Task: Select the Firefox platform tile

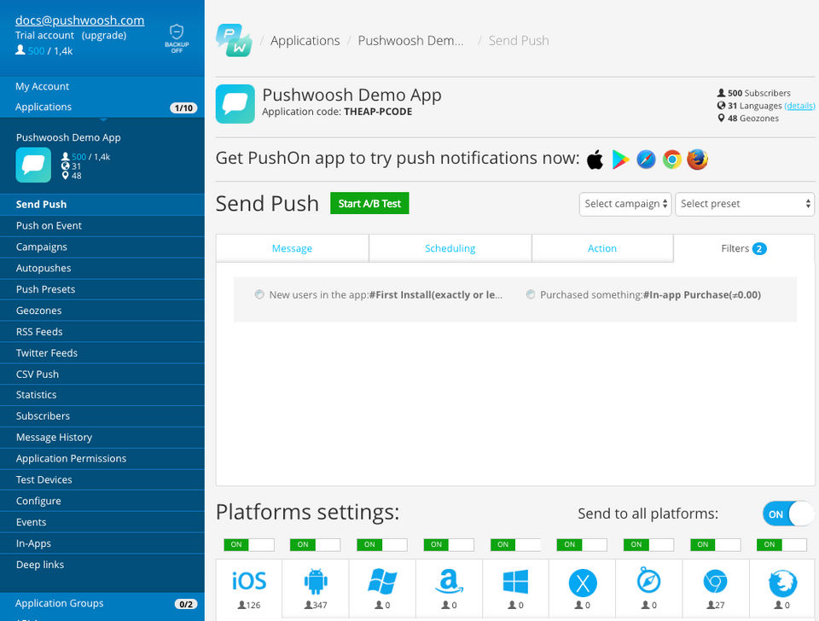Action: point(782,589)
